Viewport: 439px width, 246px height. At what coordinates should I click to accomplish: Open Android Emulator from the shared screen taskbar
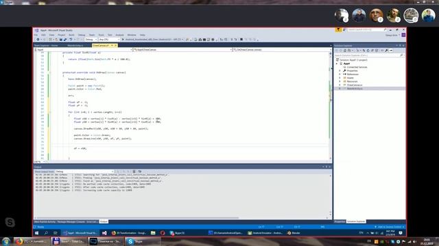tap(265, 233)
